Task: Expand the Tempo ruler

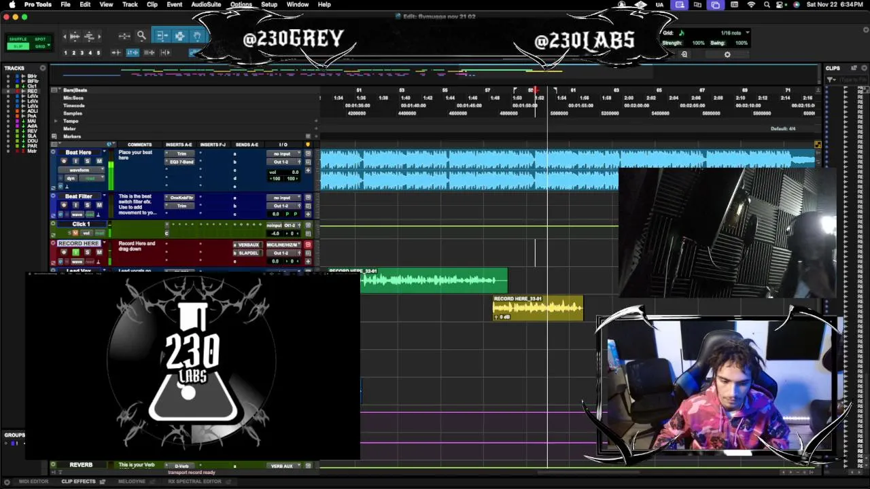Action: (56, 121)
